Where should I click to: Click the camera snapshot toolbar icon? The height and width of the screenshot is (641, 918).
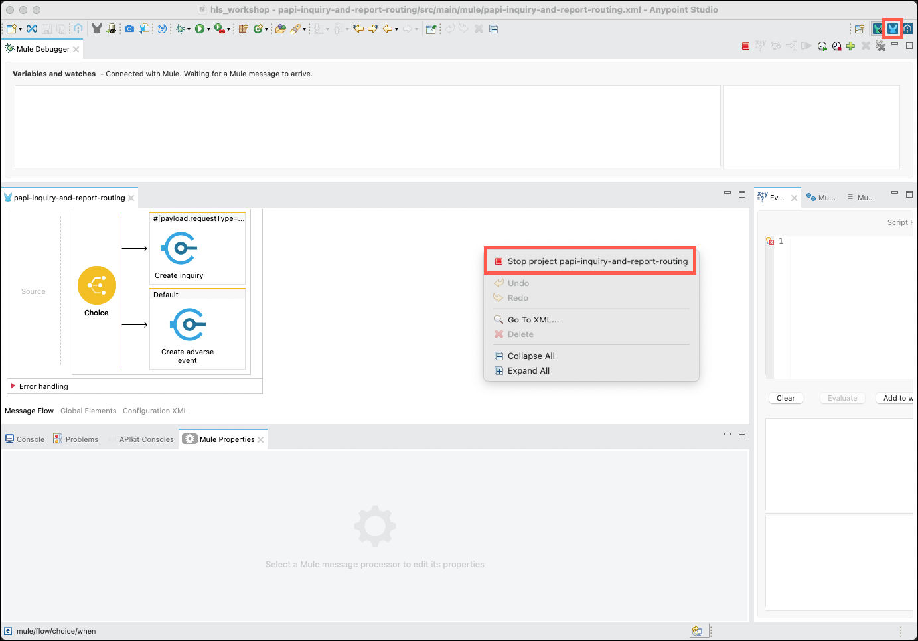[x=129, y=29]
